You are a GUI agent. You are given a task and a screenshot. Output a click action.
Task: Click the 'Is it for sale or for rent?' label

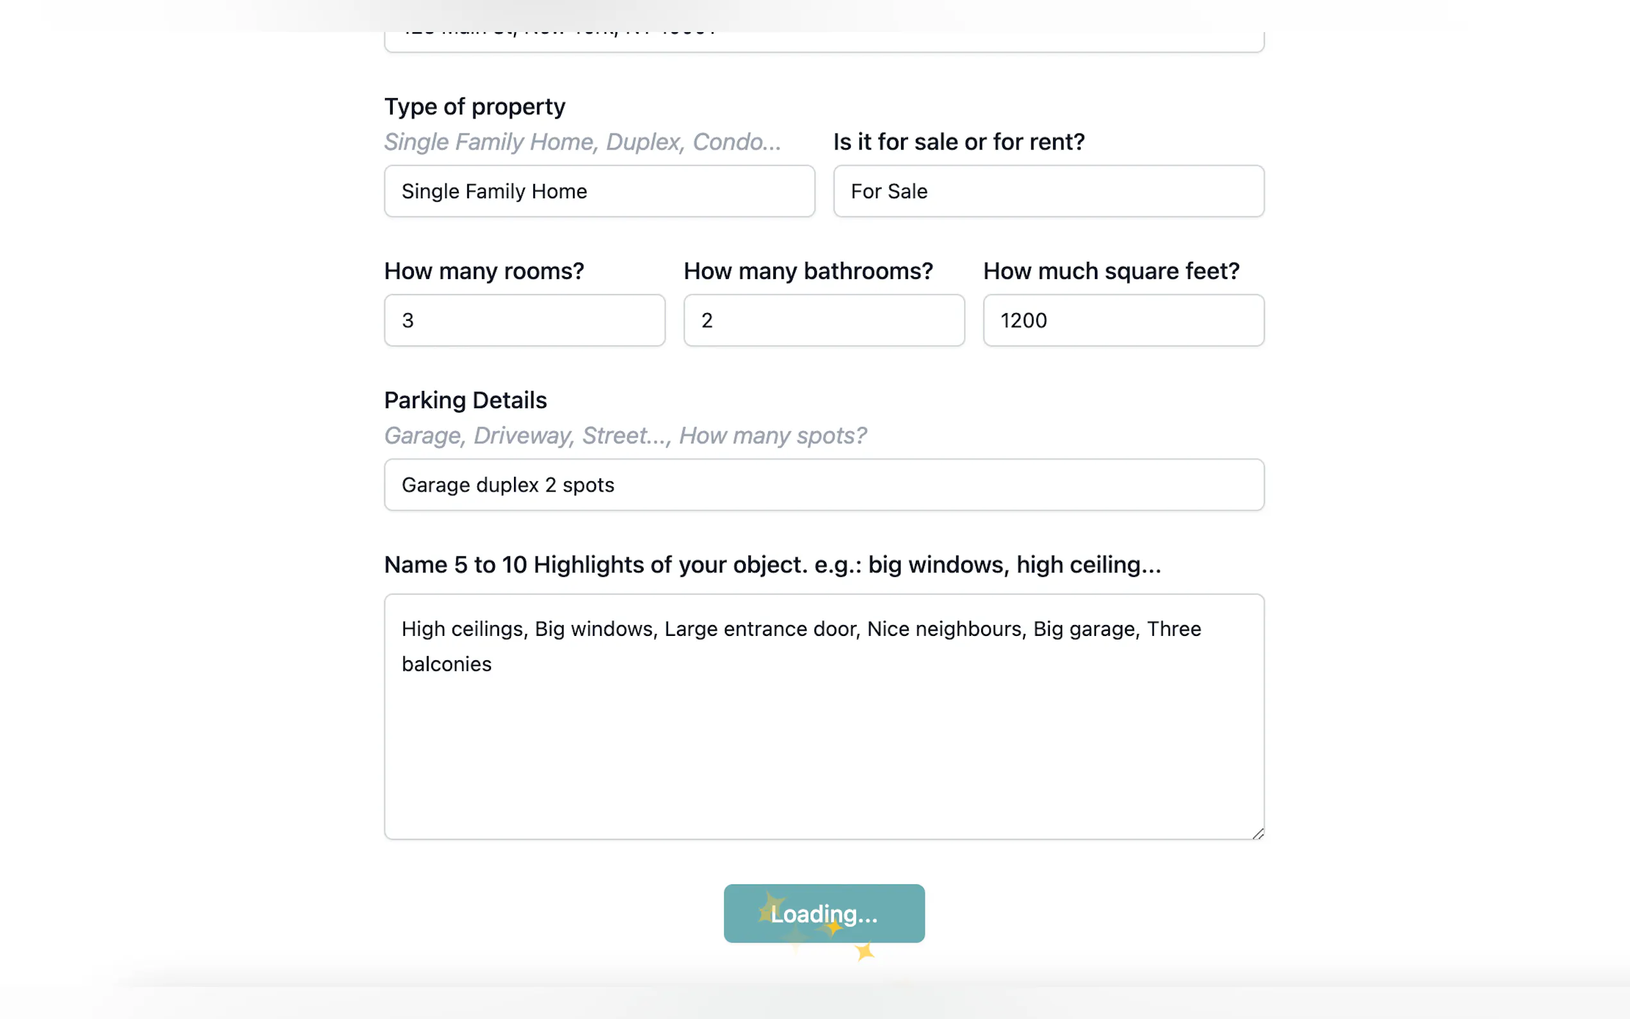[x=958, y=142]
